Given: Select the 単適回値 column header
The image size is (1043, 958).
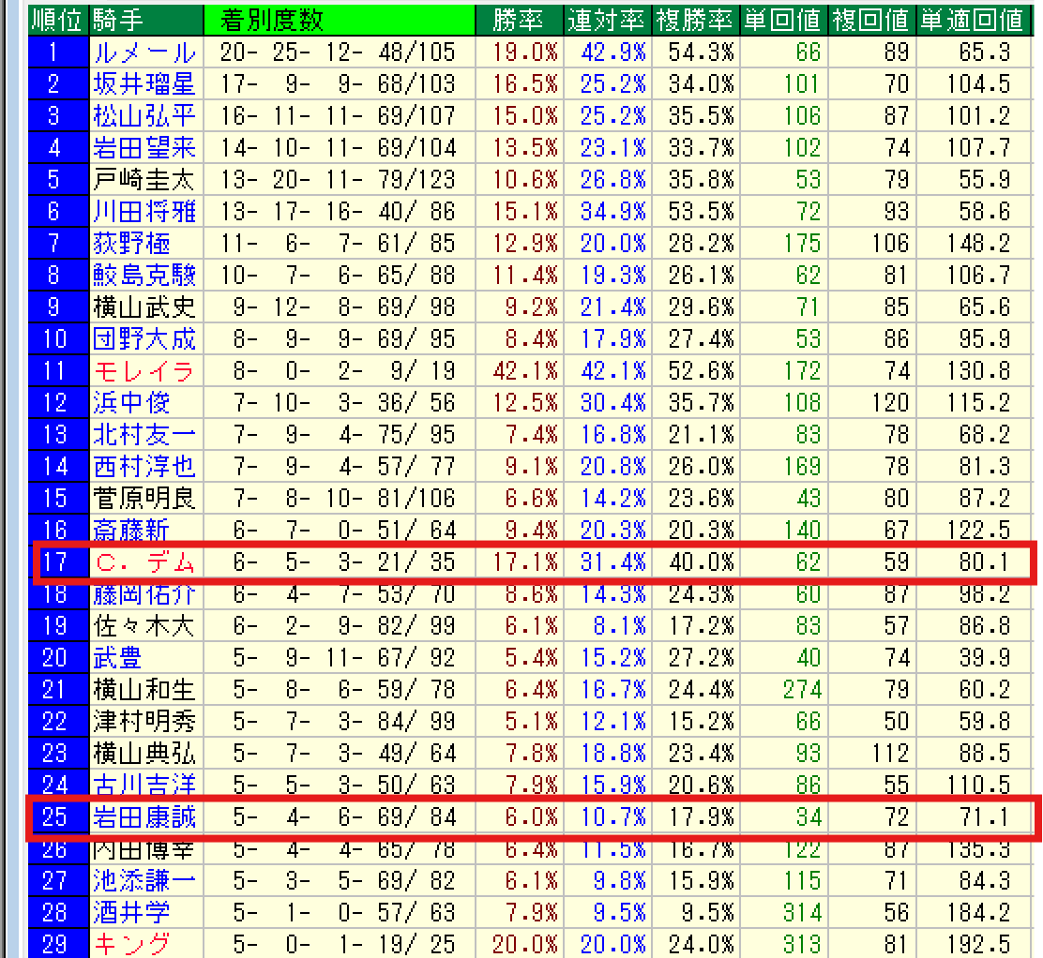Looking at the screenshot, I should [x=971, y=19].
